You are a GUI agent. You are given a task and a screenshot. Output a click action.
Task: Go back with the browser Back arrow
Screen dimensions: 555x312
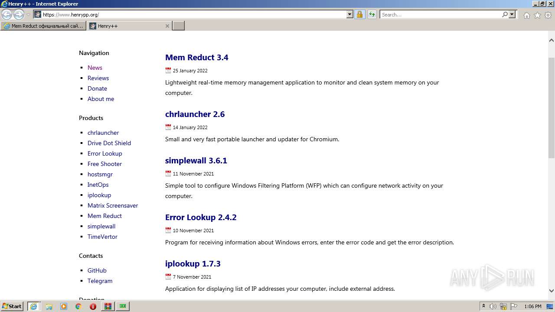click(7, 14)
